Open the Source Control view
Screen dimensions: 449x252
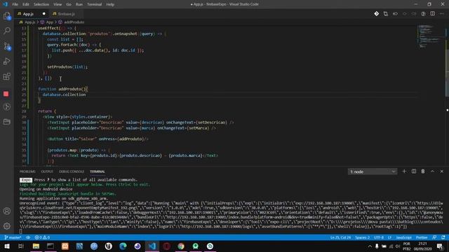pyautogui.click(x=7, y=46)
